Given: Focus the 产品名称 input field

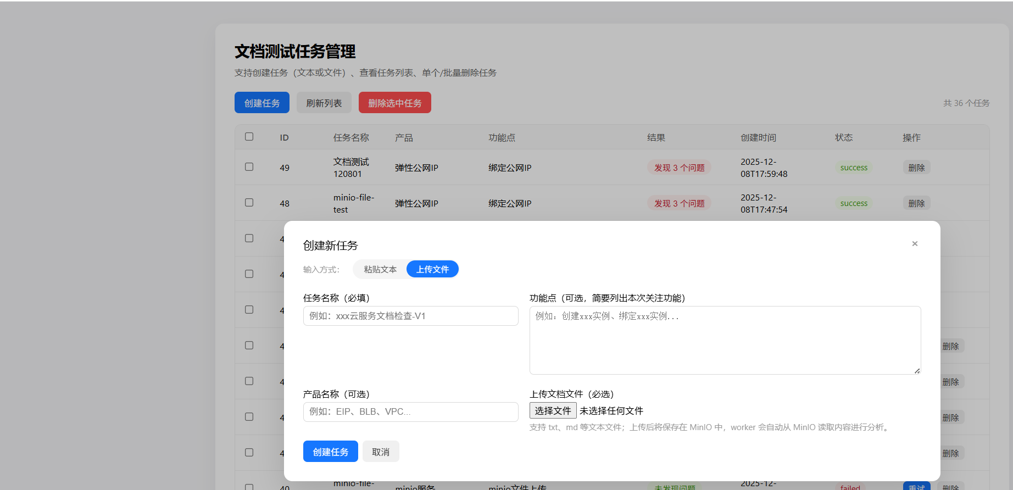Looking at the screenshot, I should point(410,412).
